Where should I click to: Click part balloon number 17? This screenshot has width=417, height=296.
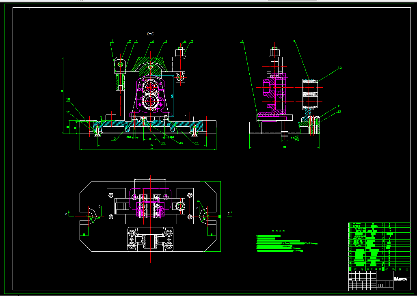(x=68, y=112)
